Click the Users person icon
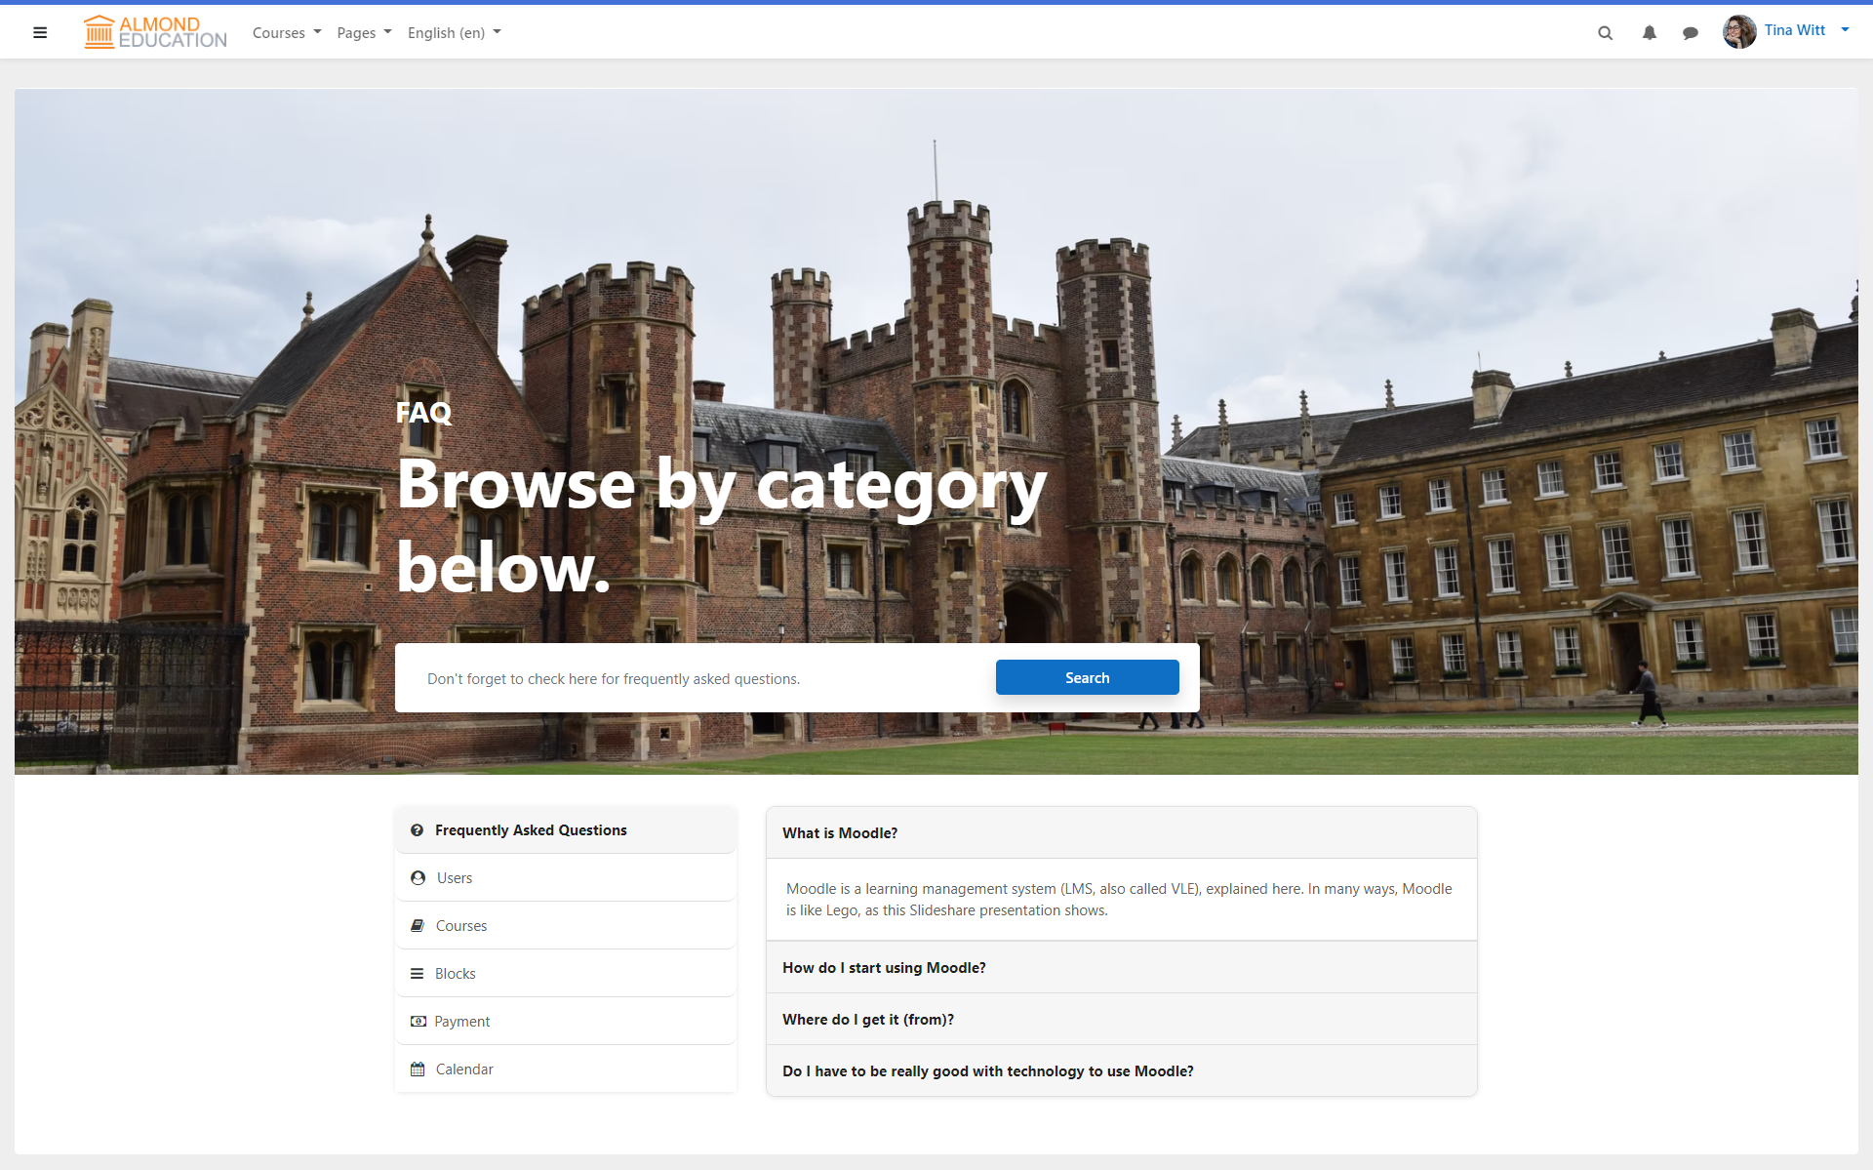1873x1170 pixels. click(418, 877)
